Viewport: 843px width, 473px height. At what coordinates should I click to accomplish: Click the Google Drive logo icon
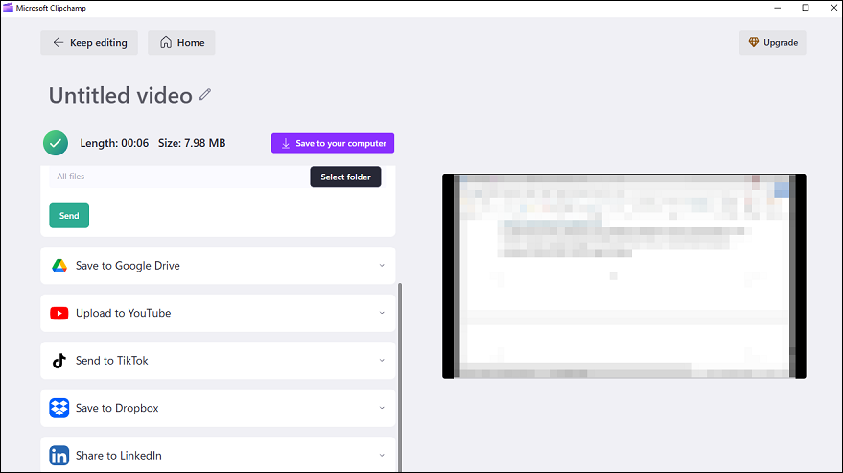(59, 266)
